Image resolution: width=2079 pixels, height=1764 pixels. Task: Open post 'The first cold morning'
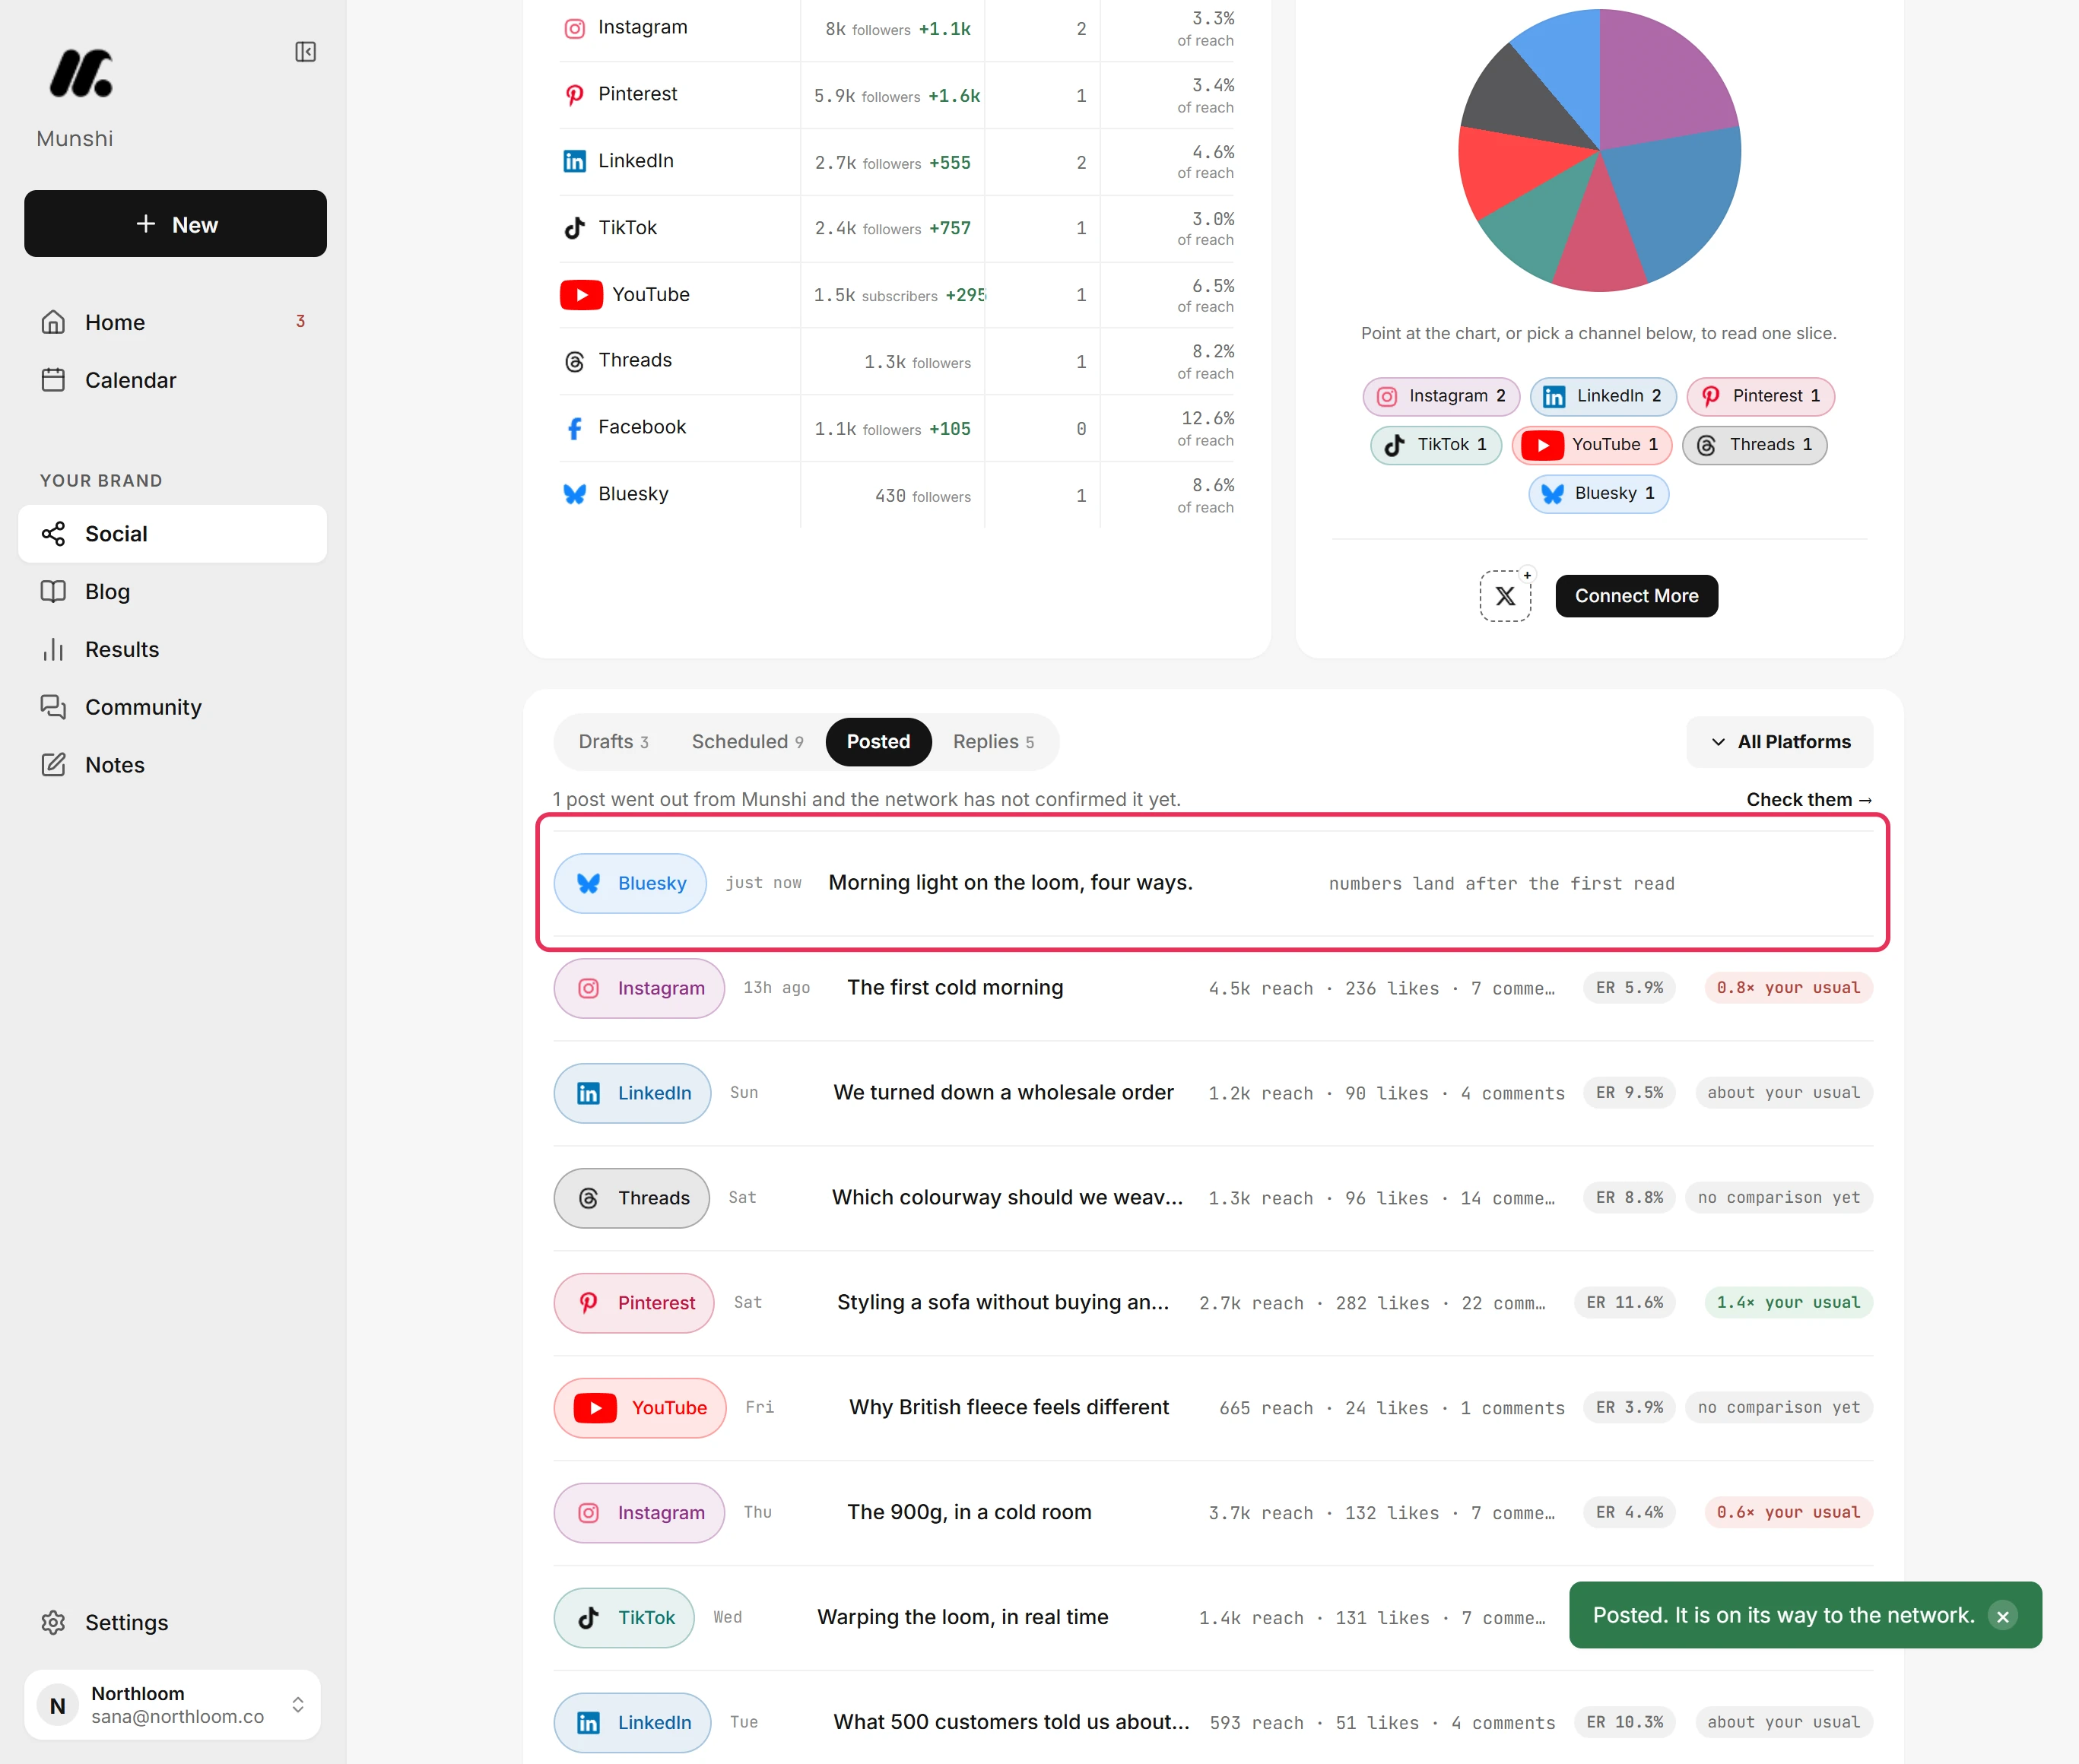click(x=955, y=988)
